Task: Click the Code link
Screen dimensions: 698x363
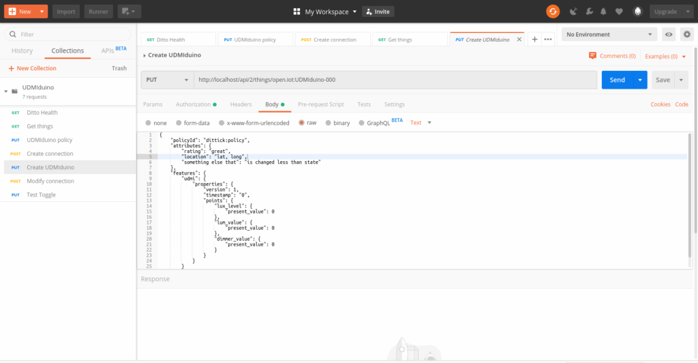Action: [682, 104]
